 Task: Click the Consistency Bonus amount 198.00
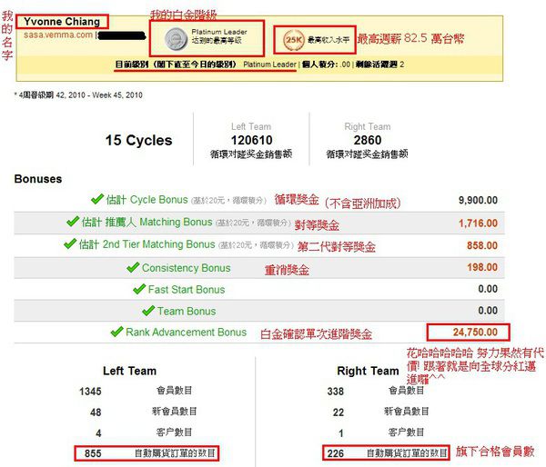(482, 267)
